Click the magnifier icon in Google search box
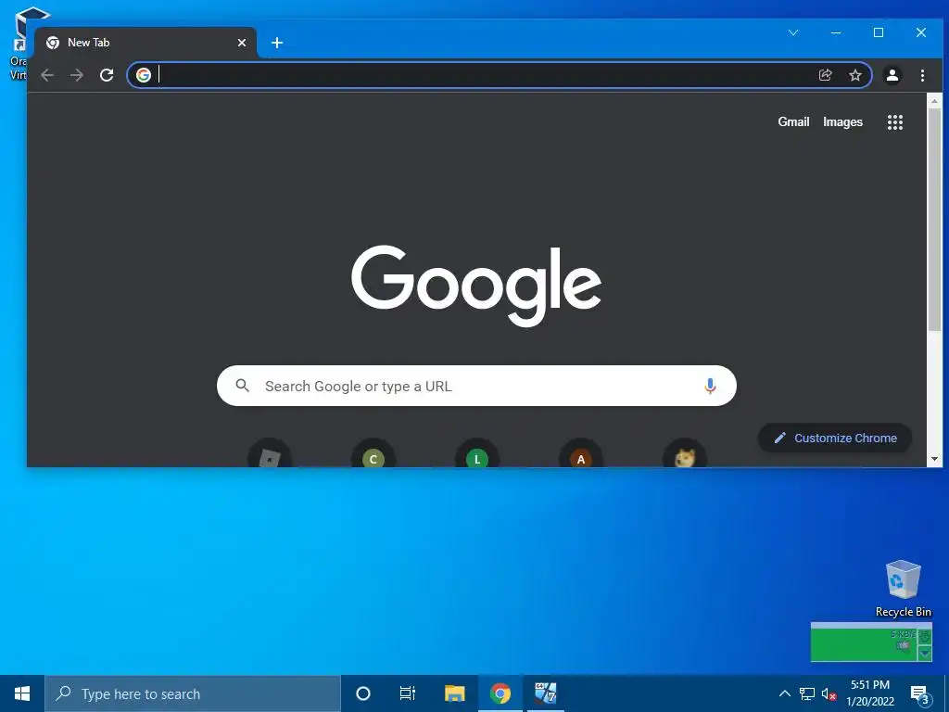 [x=242, y=386]
